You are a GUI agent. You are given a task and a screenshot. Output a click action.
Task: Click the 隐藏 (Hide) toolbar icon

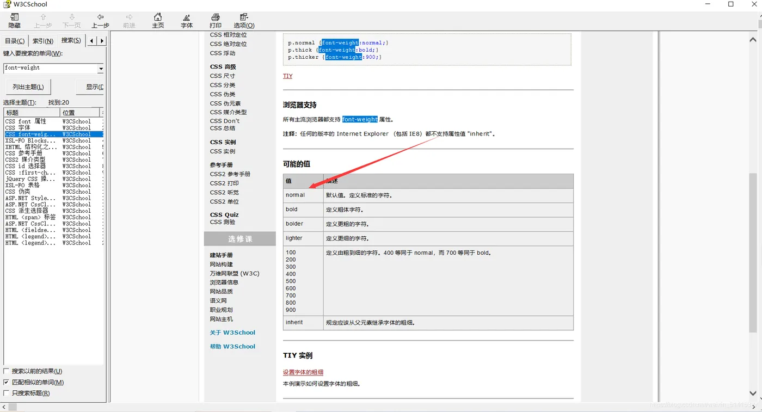pyautogui.click(x=14, y=21)
